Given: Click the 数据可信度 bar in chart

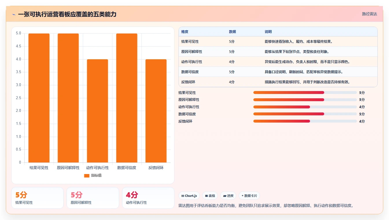Looking at the screenshot, I should 127,98.
